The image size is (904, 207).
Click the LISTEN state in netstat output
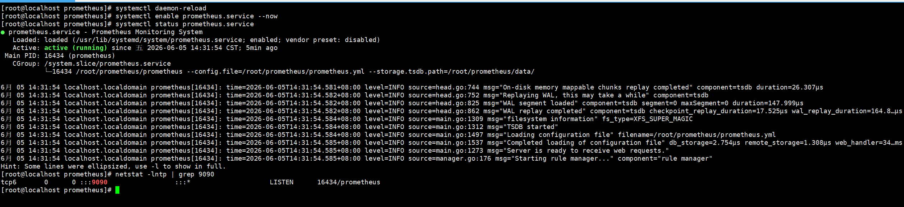(x=282, y=182)
